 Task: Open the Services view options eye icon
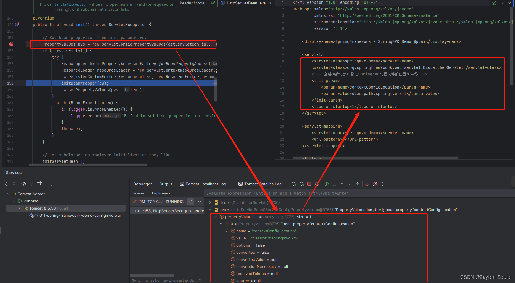24,184
